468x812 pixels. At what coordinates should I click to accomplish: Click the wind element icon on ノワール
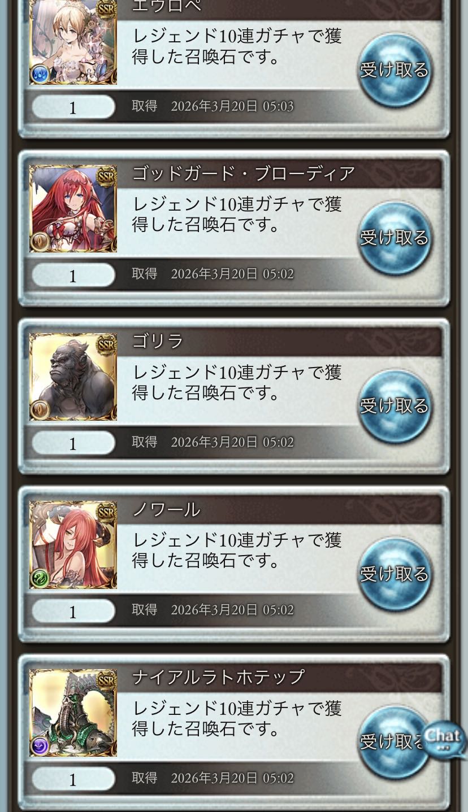coord(40,578)
